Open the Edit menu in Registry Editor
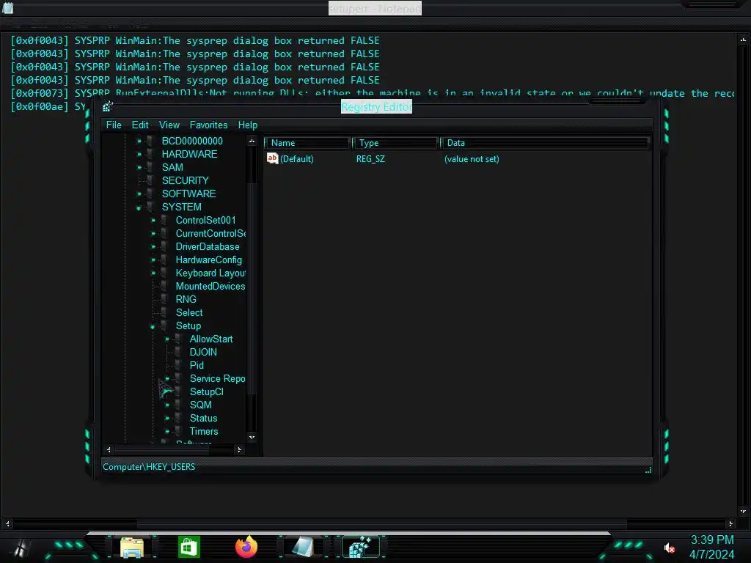 (x=140, y=125)
